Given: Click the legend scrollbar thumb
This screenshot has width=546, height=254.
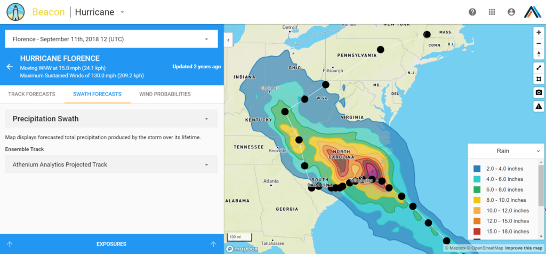Looking at the screenshot, I should [x=541, y=185].
